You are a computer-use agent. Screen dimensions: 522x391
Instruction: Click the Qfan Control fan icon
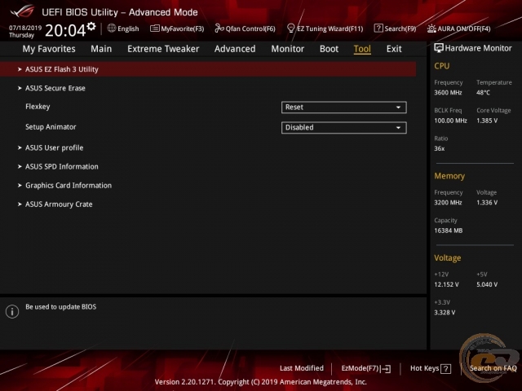point(219,29)
